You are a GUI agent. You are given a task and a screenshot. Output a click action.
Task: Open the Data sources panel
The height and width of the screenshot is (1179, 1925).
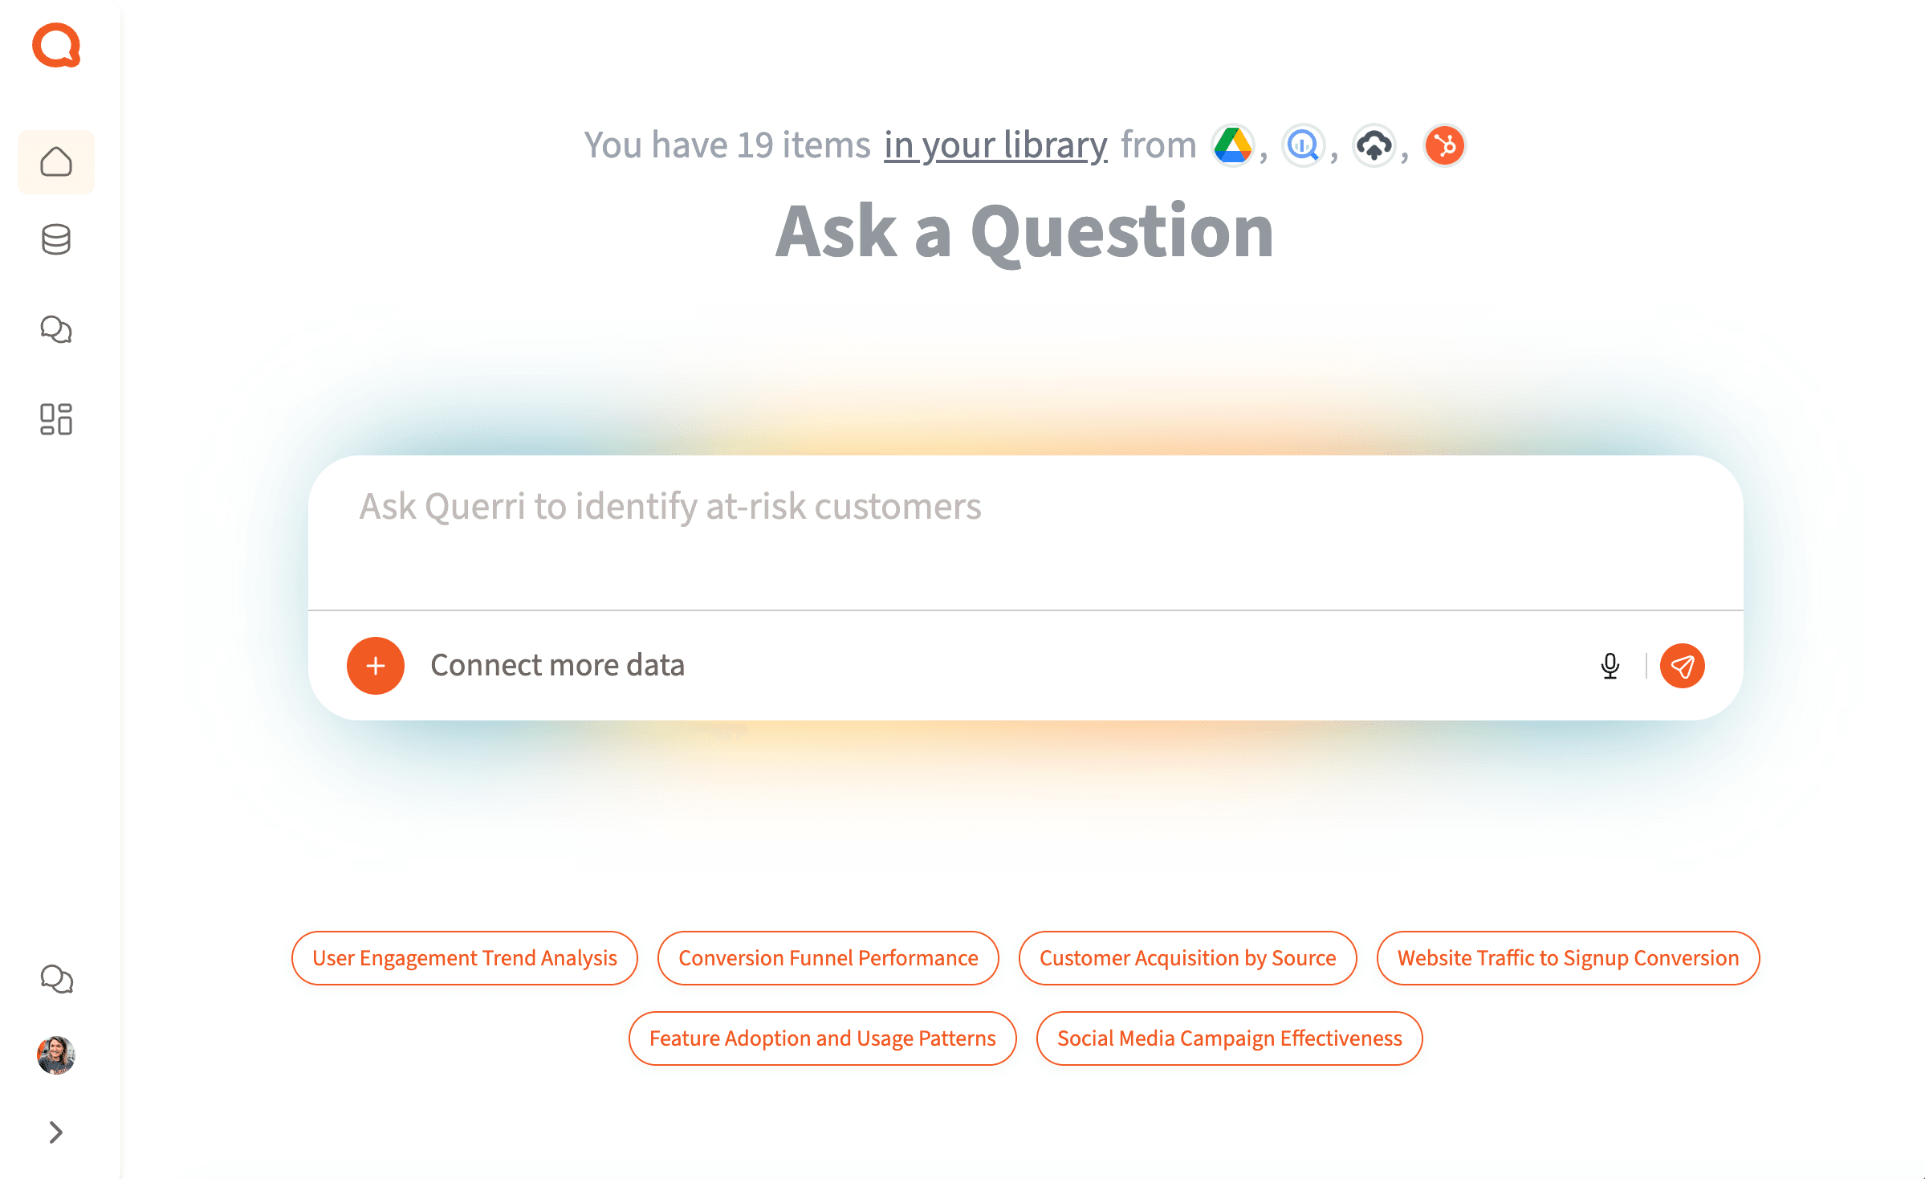(x=55, y=240)
